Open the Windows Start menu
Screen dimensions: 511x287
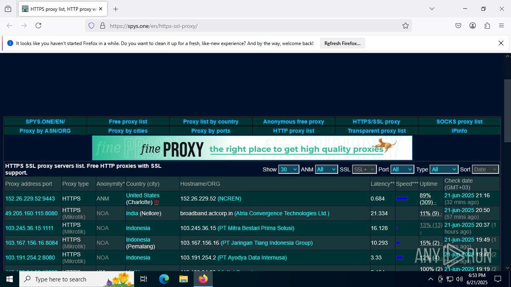coord(10,279)
